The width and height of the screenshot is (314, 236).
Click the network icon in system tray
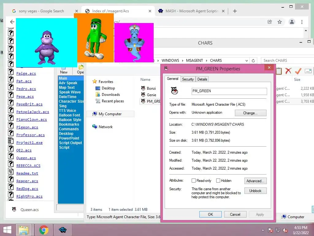point(278,230)
